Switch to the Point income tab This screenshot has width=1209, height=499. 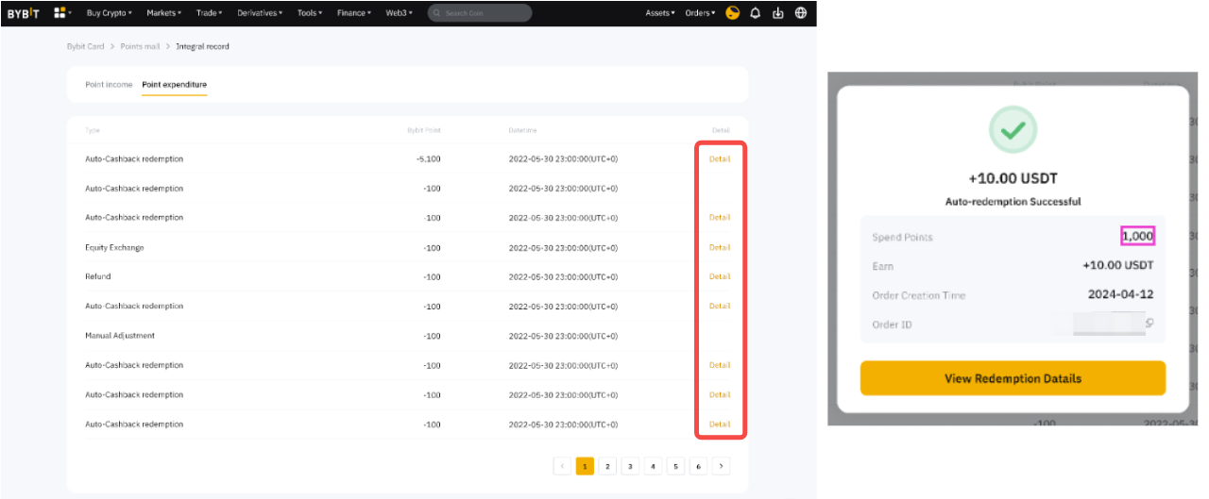point(109,85)
